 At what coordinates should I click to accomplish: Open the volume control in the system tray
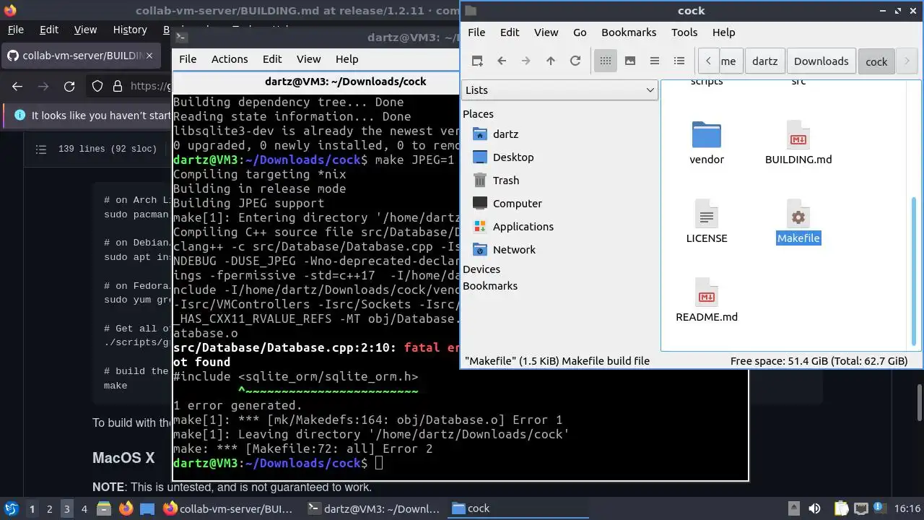click(814, 508)
